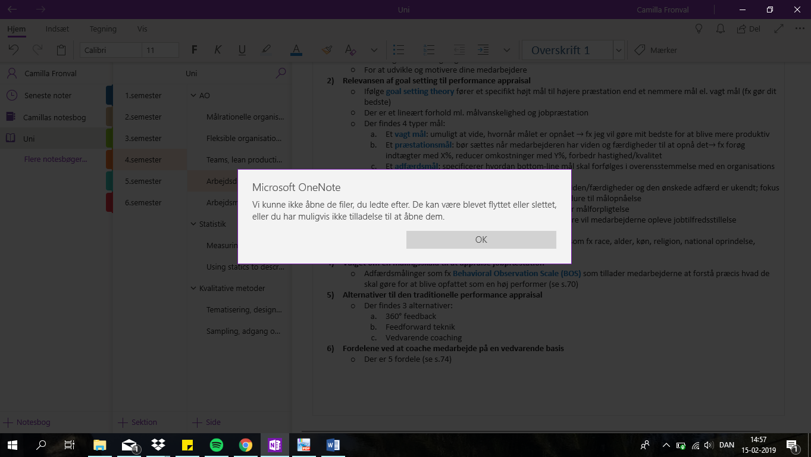Click the goal setting theory link
The image size is (811, 457).
[x=419, y=91]
